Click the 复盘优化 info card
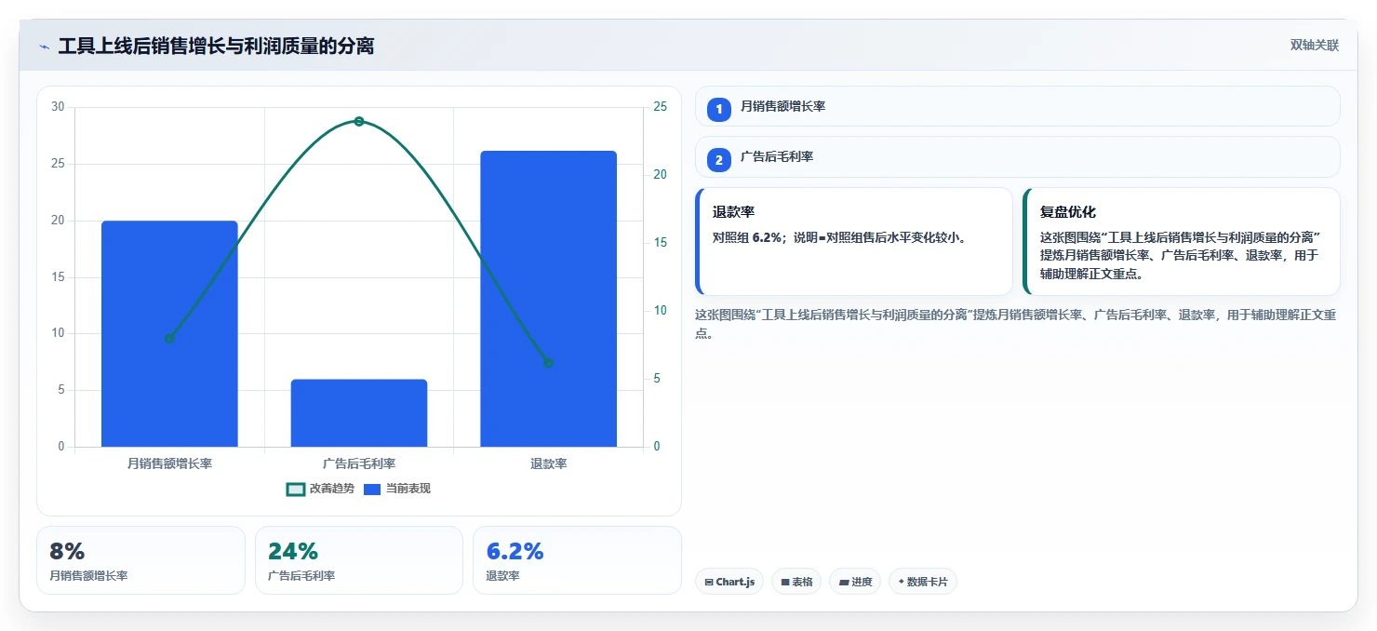This screenshot has height=631, width=1377. pos(1181,241)
